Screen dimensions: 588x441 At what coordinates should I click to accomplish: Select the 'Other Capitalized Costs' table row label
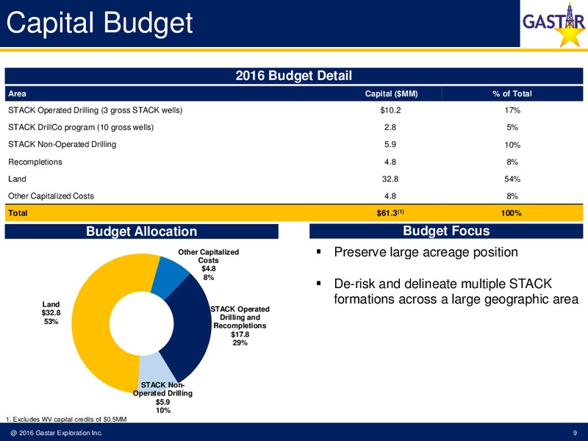click(x=51, y=196)
